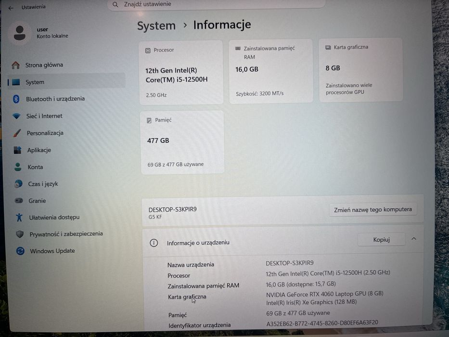Click the Karta graficzna GPU icon
The image size is (449, 337).
click(328, 47)
